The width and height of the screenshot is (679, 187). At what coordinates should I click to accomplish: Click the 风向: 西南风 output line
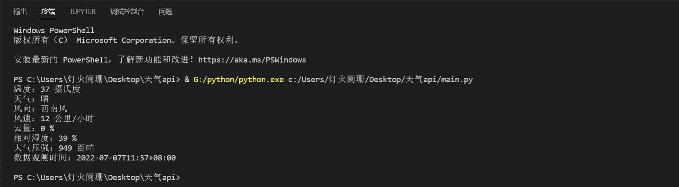point(40,109)
